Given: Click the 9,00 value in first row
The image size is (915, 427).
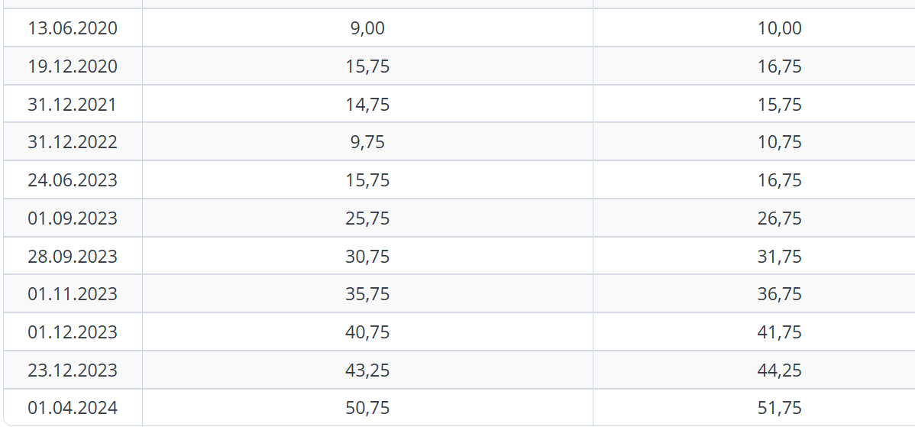Looking at the screenshot, I should point(367,28).
